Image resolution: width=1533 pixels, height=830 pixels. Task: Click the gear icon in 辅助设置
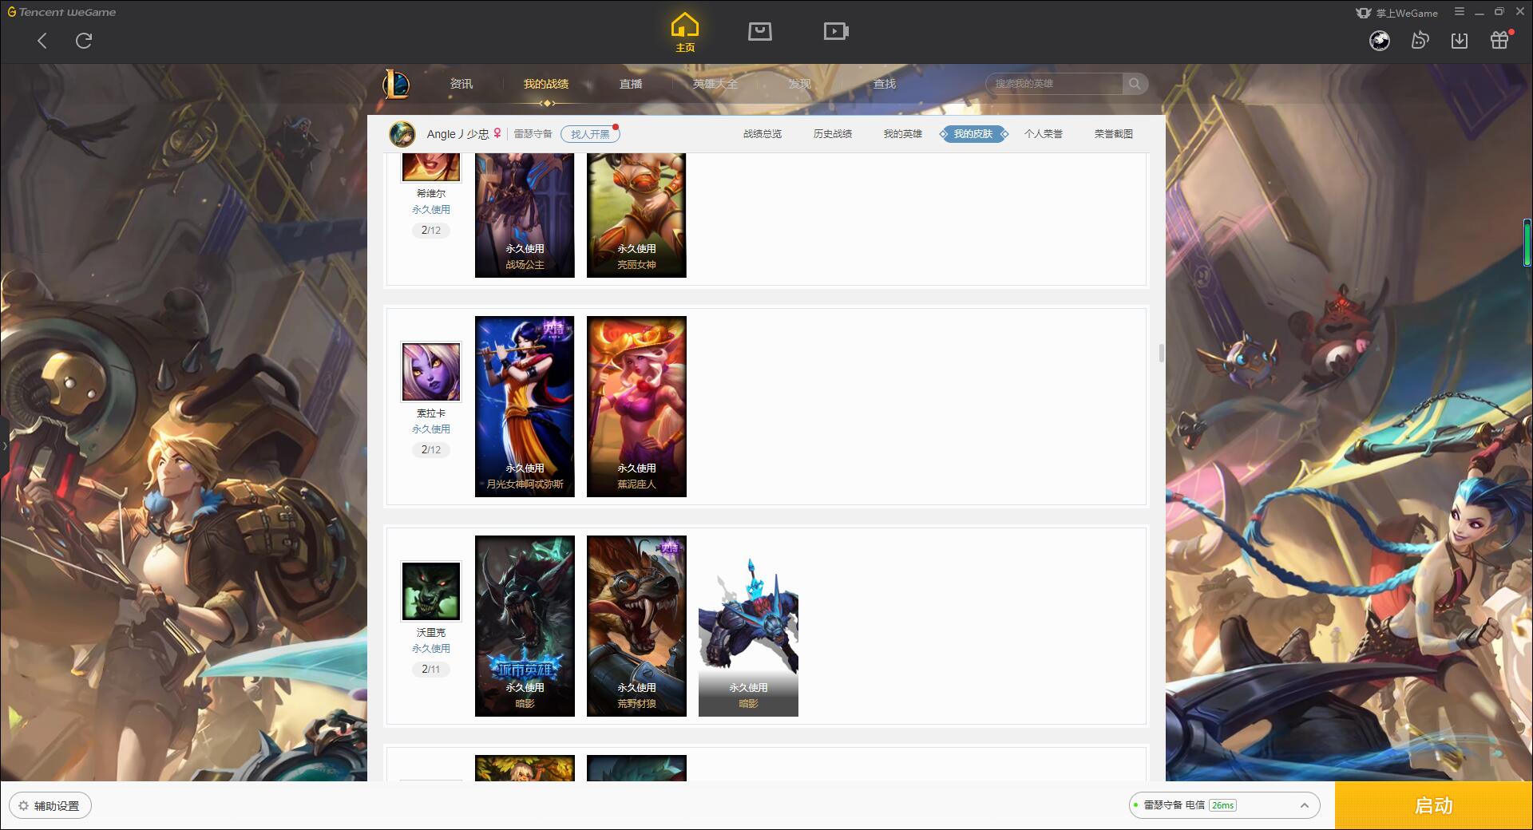coord(23,806)
